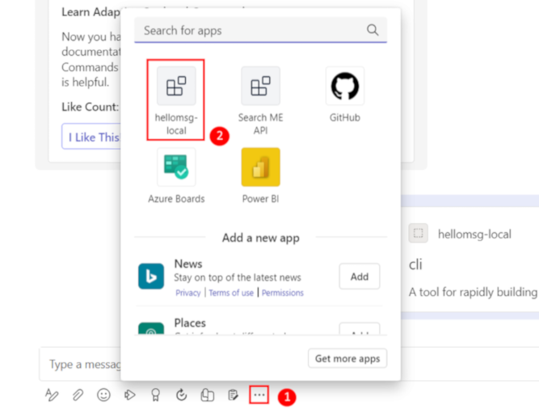Click hellomsg-local card icon on right
This screenshot has height=415, width=539.
[418, 233]
